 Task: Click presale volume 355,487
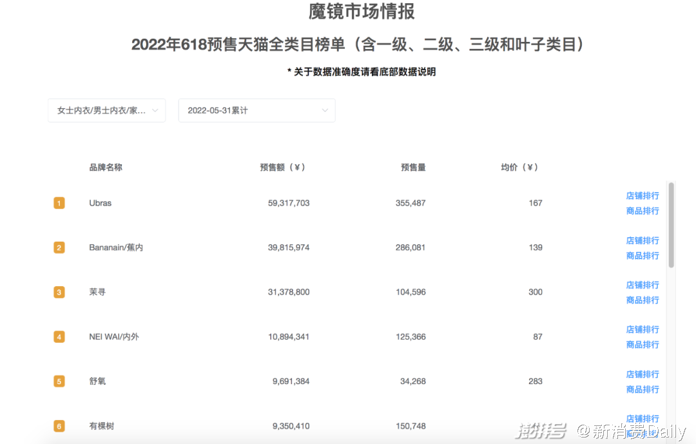coord(411,203)
